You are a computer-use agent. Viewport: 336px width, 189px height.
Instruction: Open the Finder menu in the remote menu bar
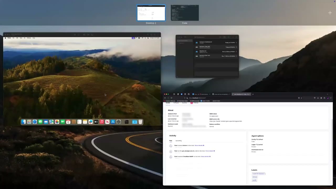tap(9, 38)
